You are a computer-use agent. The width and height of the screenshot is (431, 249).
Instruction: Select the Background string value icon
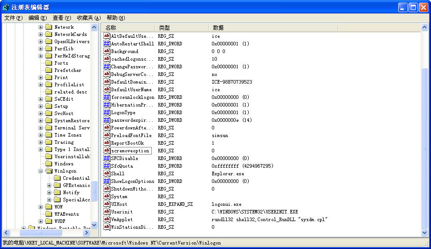point(107,51)
